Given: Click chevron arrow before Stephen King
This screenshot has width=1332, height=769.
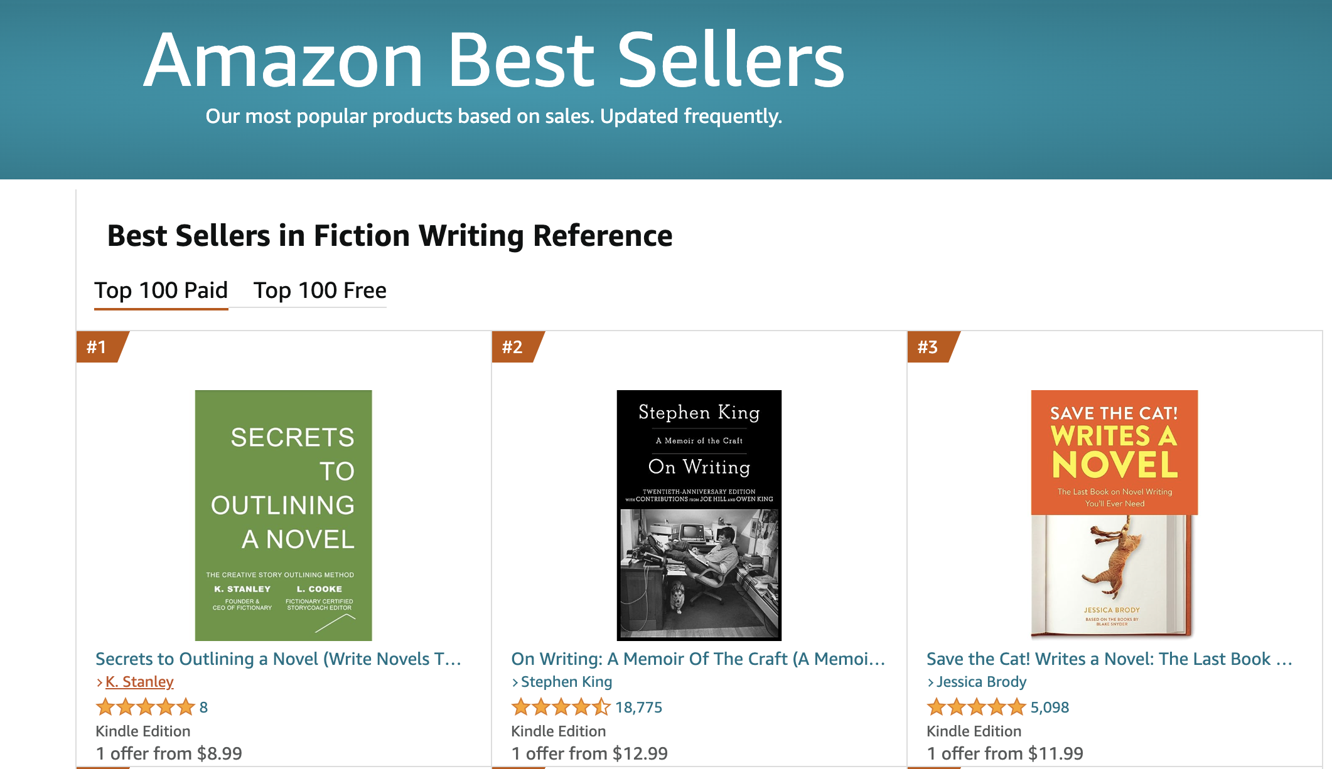Looking at the screenshot, I should (x=515, y=682).
